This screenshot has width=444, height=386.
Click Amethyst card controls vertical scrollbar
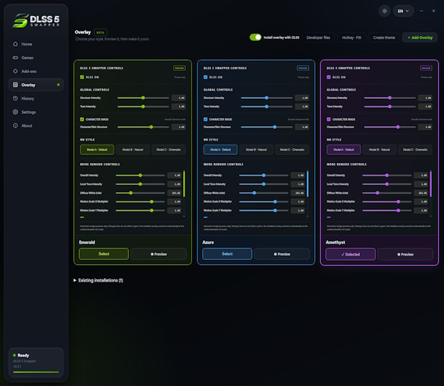point(431,183)
